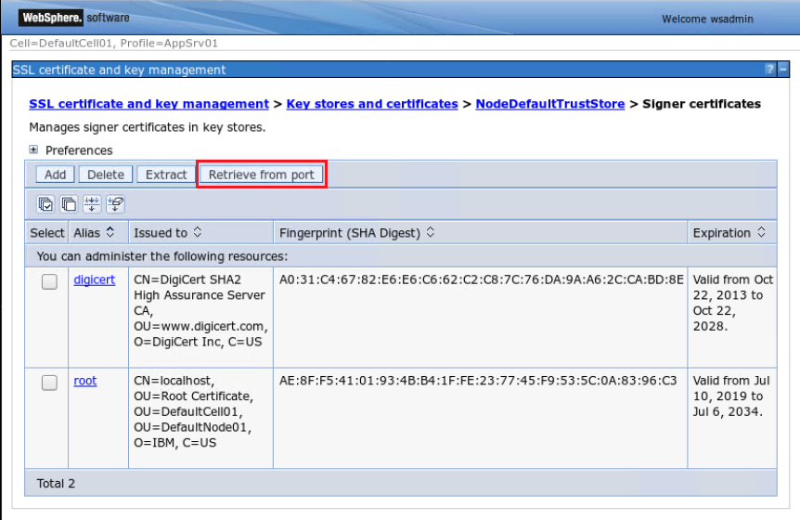This screenshot has width=800, height=520.
Task: Click the Extract button
Action: coord(166,175)
